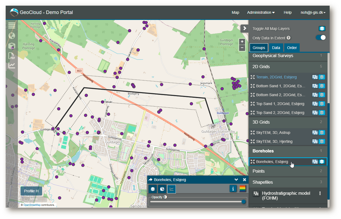Image resolution: width=341 pixels, height=219 pixels.
Task: Open the Administration dropdown menu
Action: (261, 12)
